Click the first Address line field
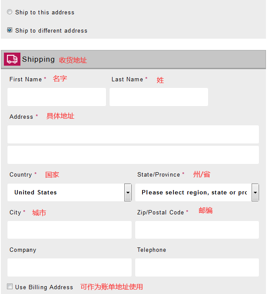269x294 pixels. [133, 134]
